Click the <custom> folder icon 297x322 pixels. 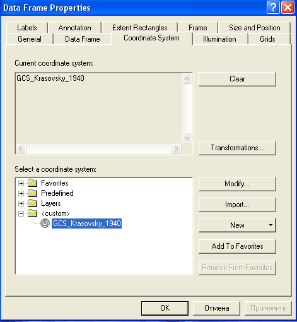coord(33,213)
